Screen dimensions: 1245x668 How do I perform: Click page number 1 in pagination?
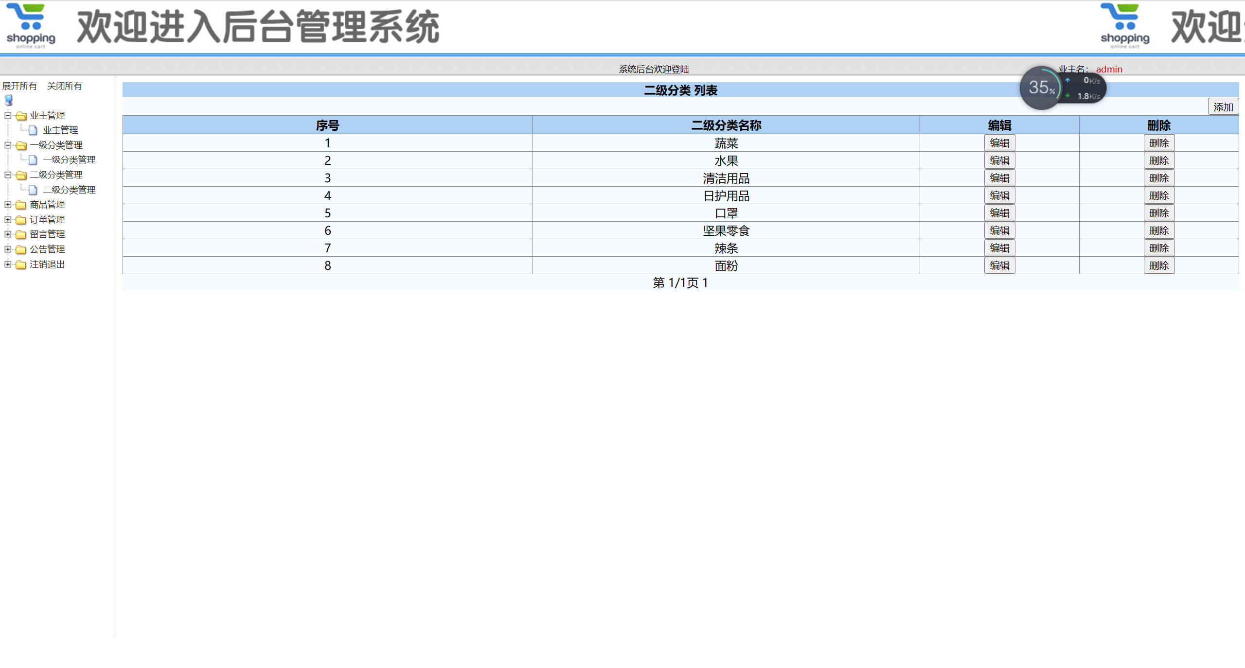click(705, 282)
